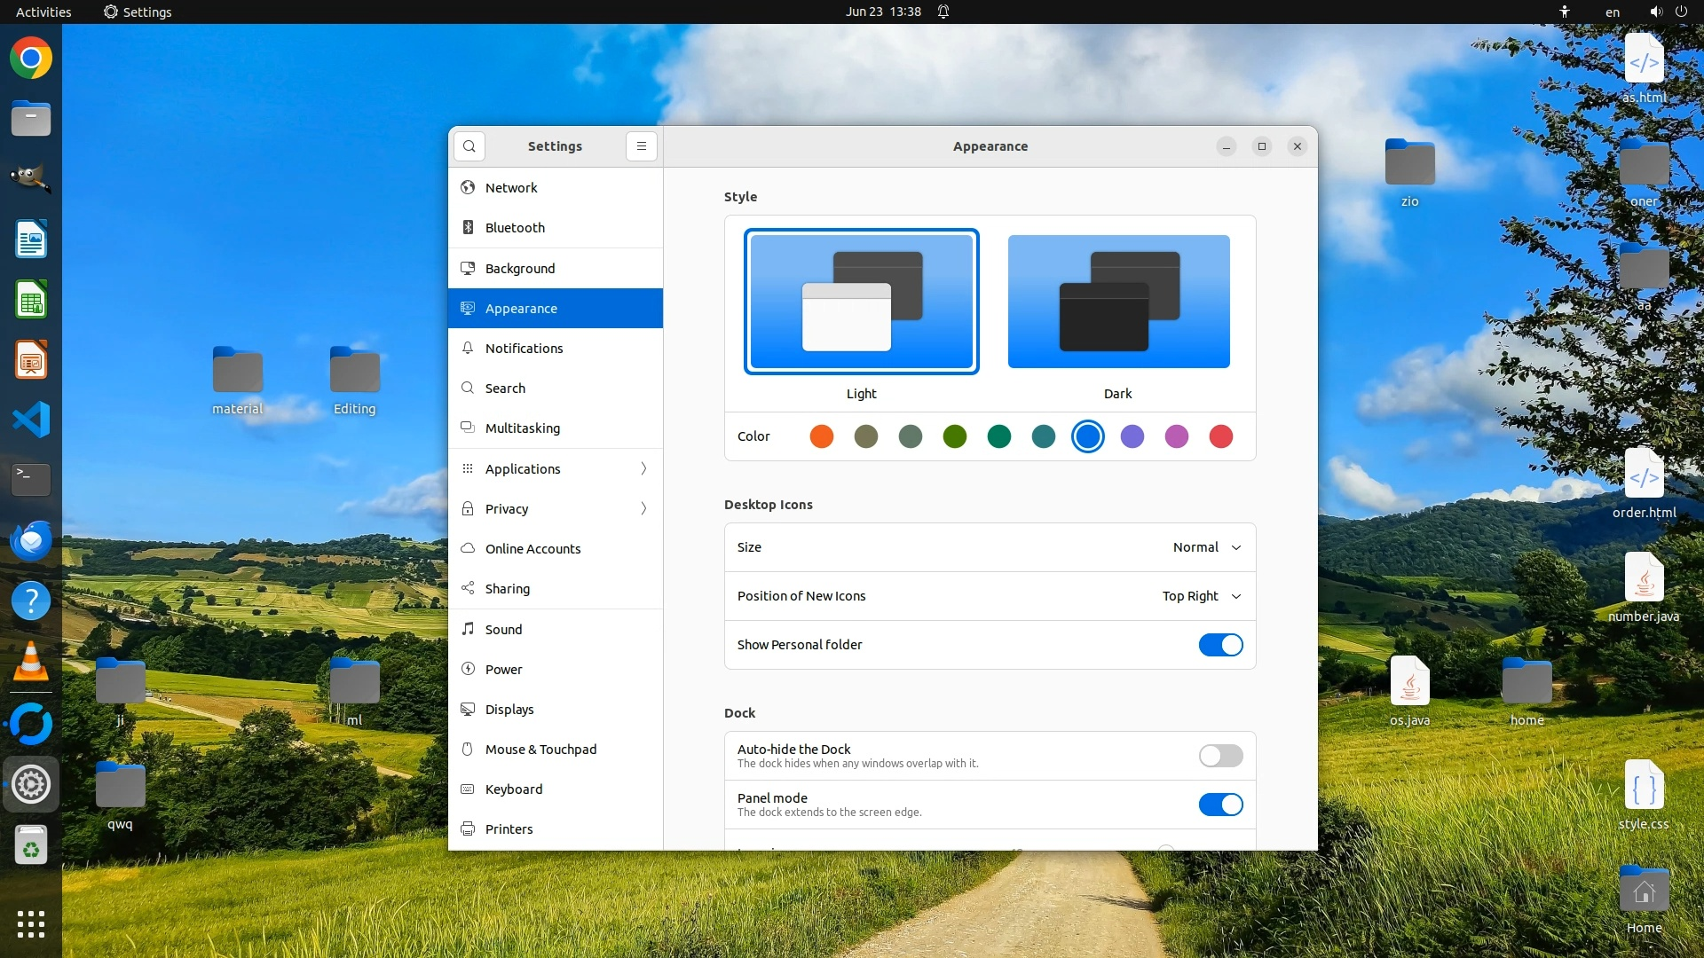Turn off Panel mode switch
This screenshot has width=1704, height=958.
(1220, 805)
